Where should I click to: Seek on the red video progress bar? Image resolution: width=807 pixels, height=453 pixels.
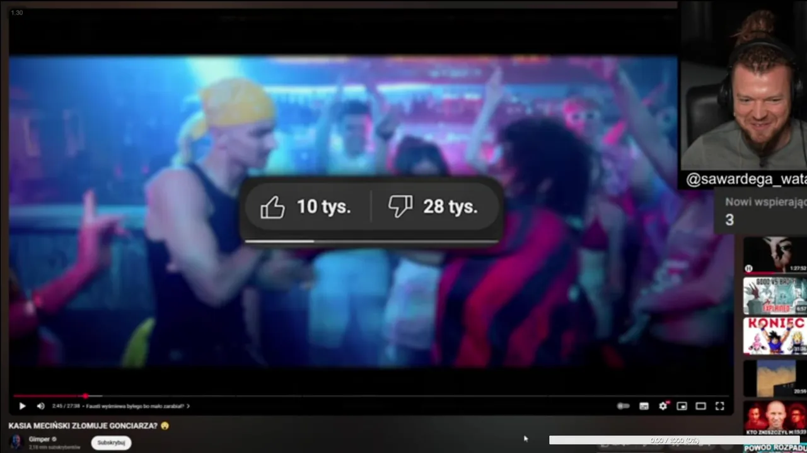coord(371,396)
